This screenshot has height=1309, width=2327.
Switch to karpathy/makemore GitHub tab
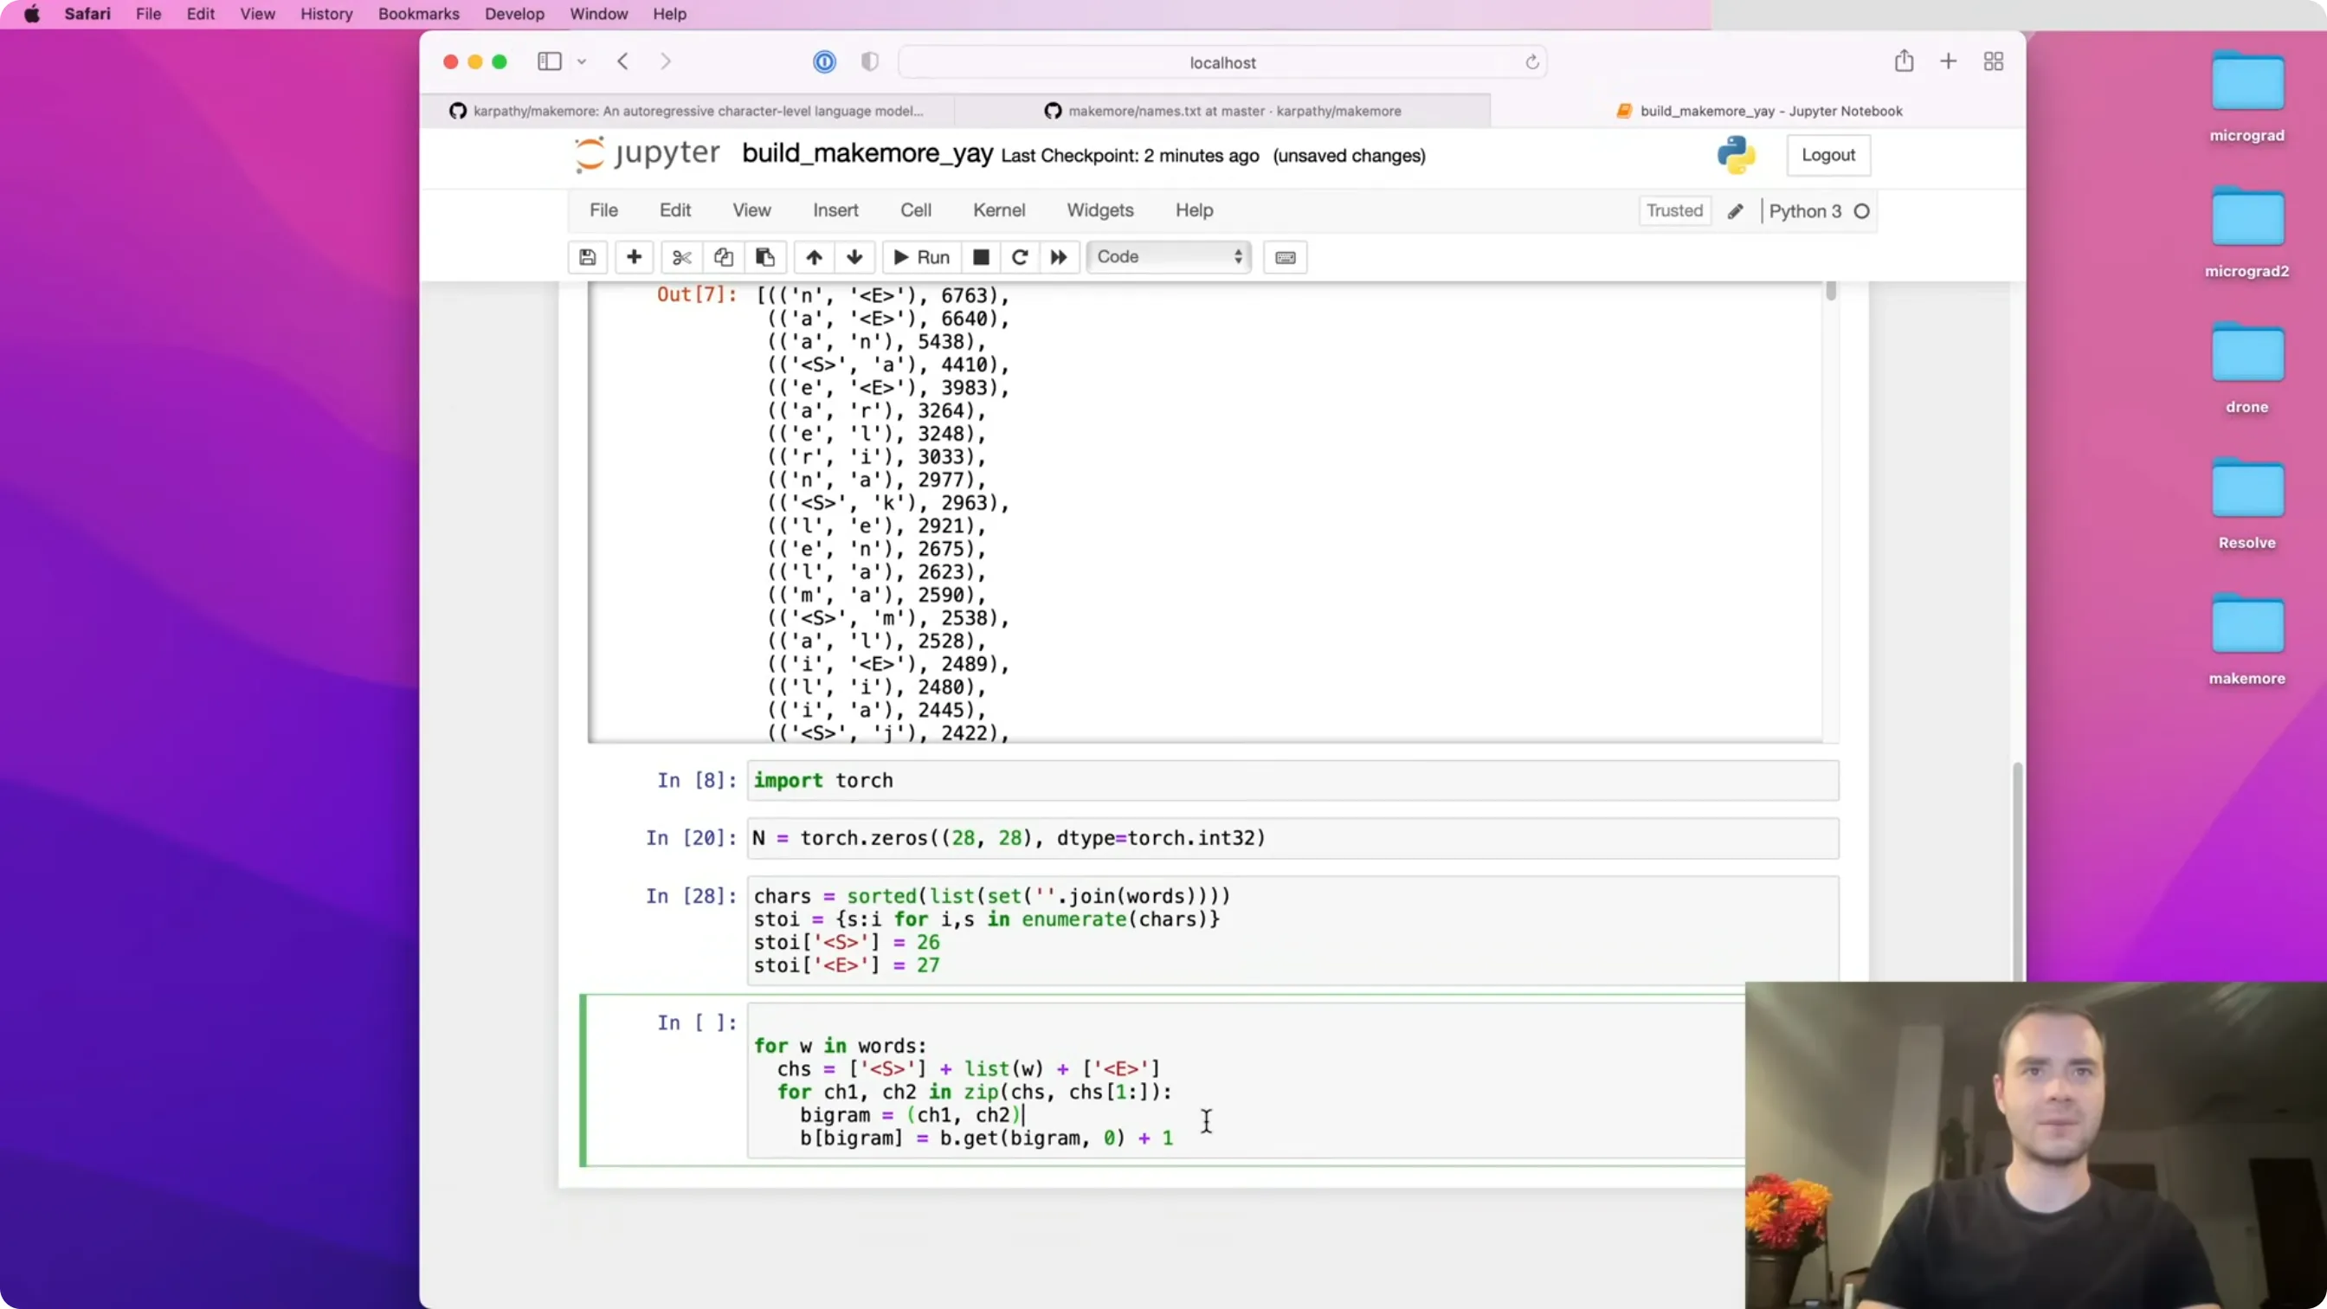[687, 111]
